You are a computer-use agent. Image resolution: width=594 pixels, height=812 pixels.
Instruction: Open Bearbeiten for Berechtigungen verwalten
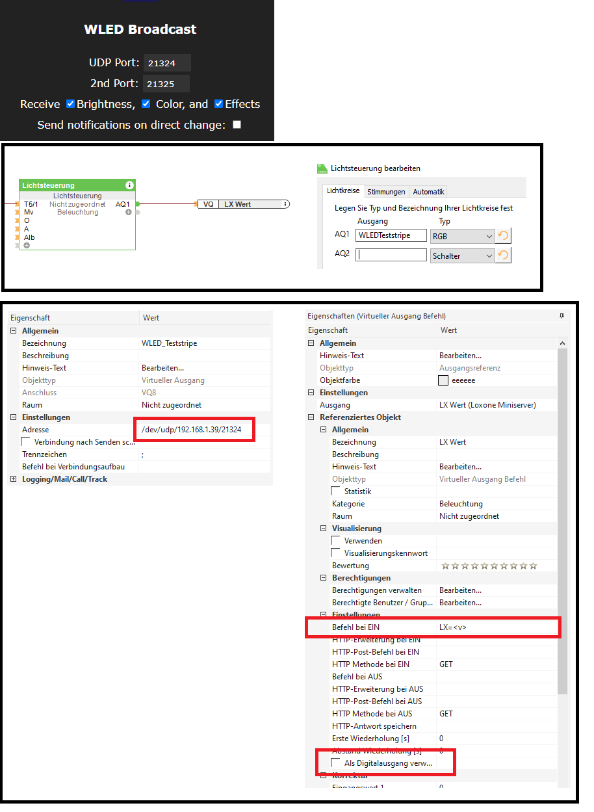460,590
